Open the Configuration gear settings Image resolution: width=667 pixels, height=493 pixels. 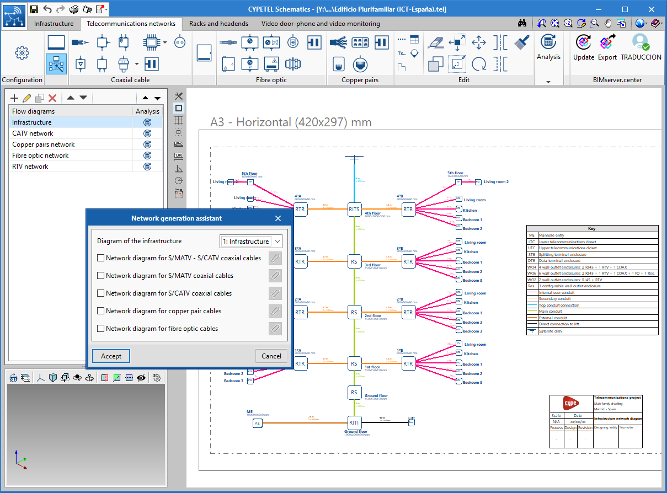click(22, 53)
